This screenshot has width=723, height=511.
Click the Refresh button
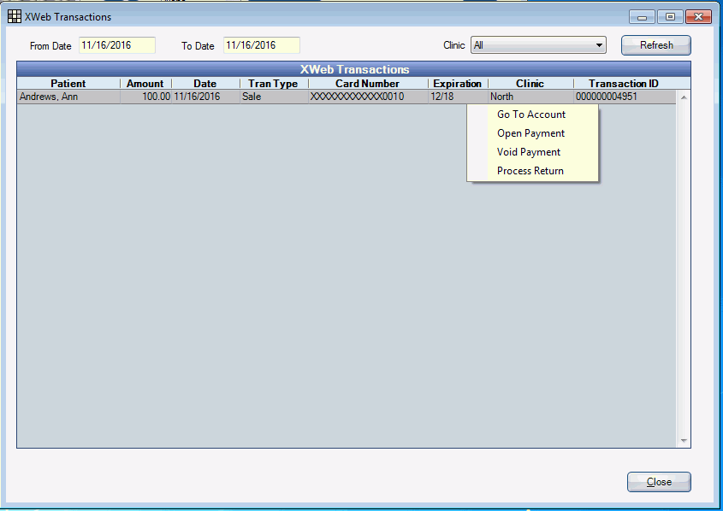pos(655,45)
